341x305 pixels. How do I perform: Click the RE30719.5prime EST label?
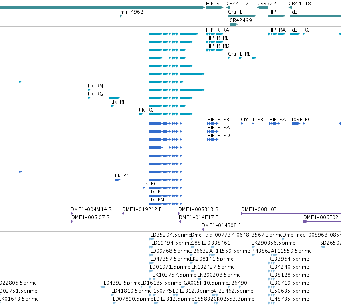click(289, 283)
